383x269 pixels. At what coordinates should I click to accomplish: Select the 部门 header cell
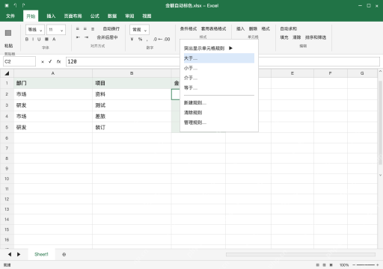[53, 83]
